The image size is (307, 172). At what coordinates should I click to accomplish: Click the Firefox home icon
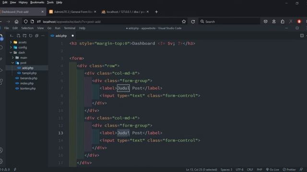click(x=16, y=21)
